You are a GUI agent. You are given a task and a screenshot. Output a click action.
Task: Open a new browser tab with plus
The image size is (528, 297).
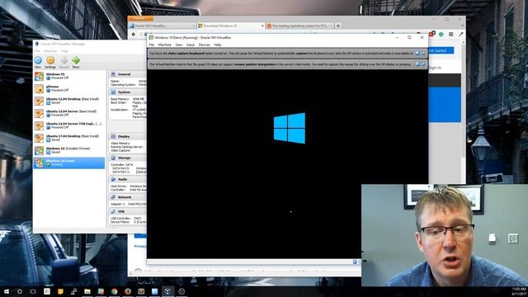[x=338, y=26]
